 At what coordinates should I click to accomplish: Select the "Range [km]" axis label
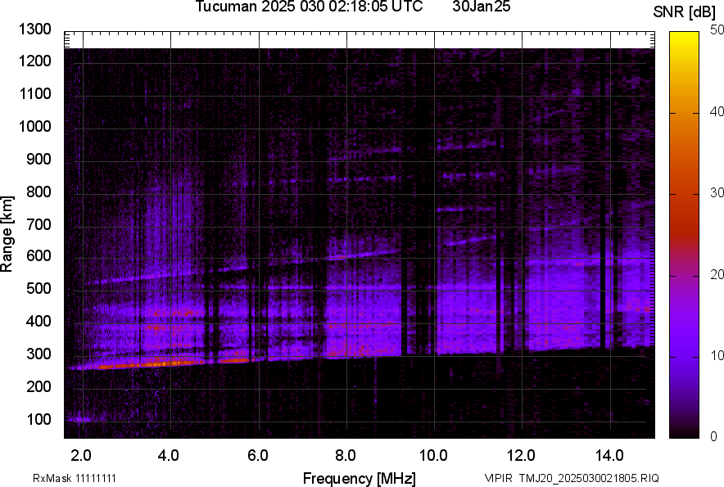[x=7, y=232]
